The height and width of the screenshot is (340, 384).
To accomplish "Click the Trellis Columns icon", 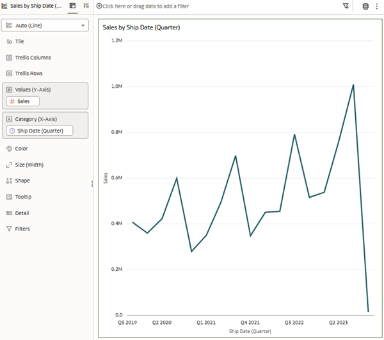I will 9,58.
